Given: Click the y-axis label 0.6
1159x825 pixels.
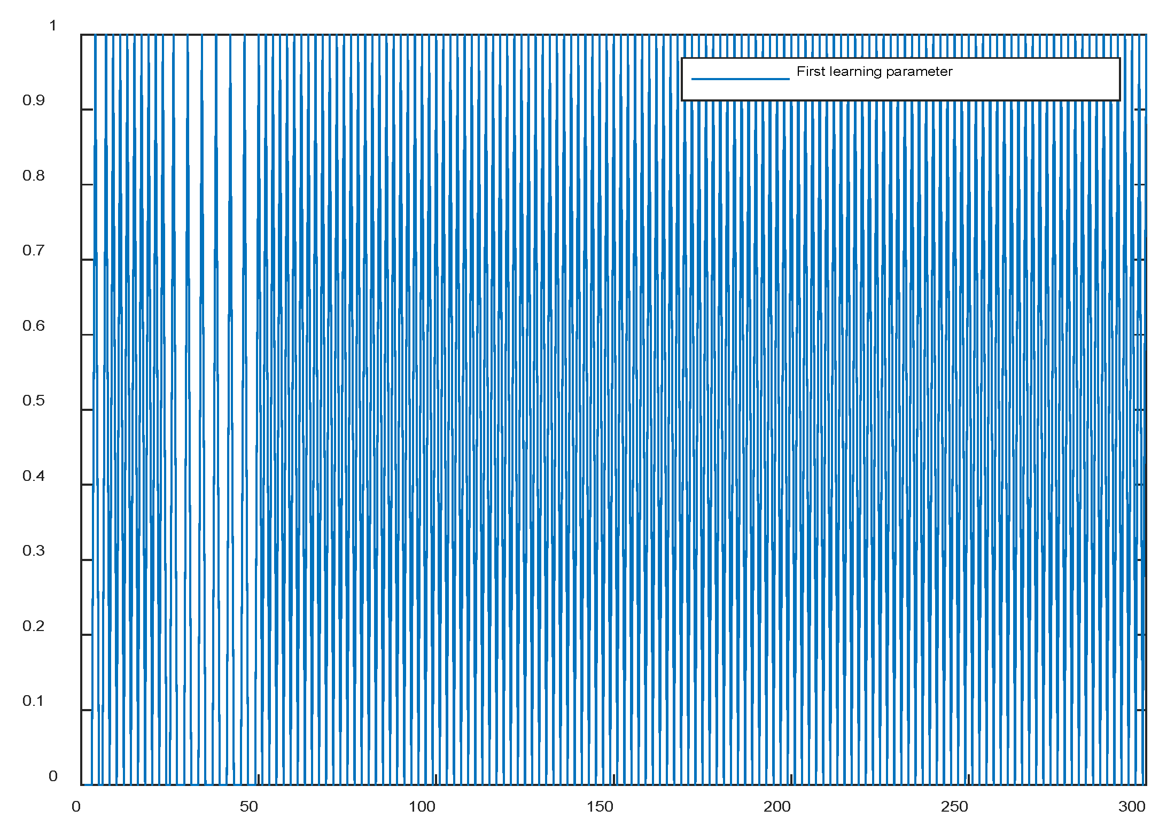Looking at the screenshot, I should (x=33, y=326).
